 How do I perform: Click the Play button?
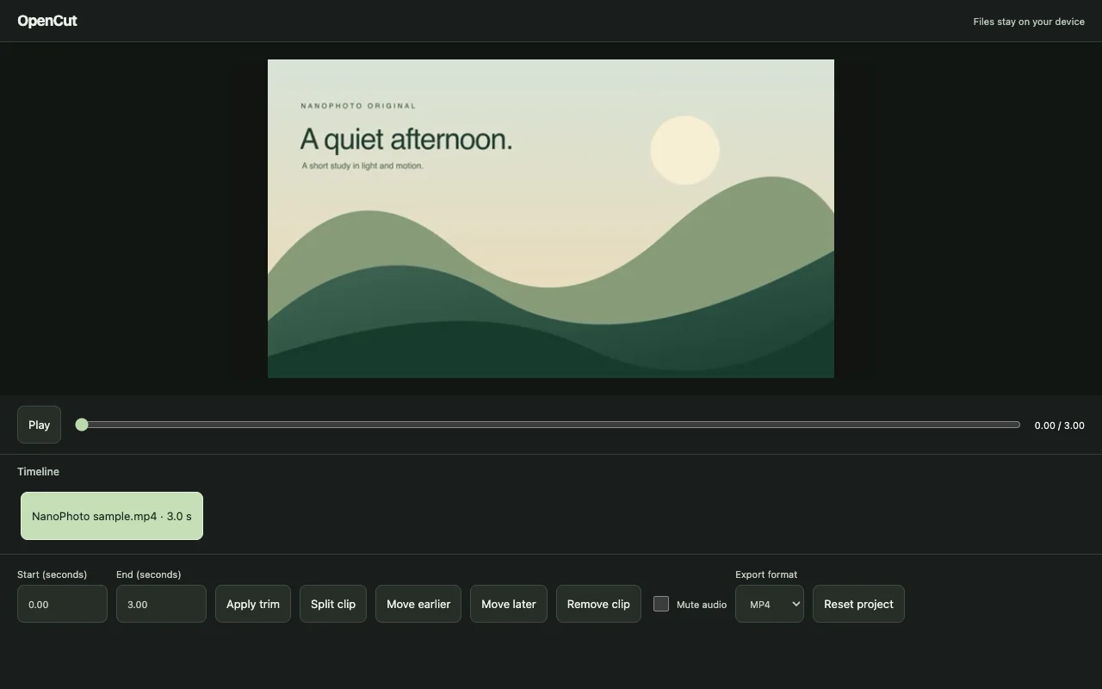[39, 425]
